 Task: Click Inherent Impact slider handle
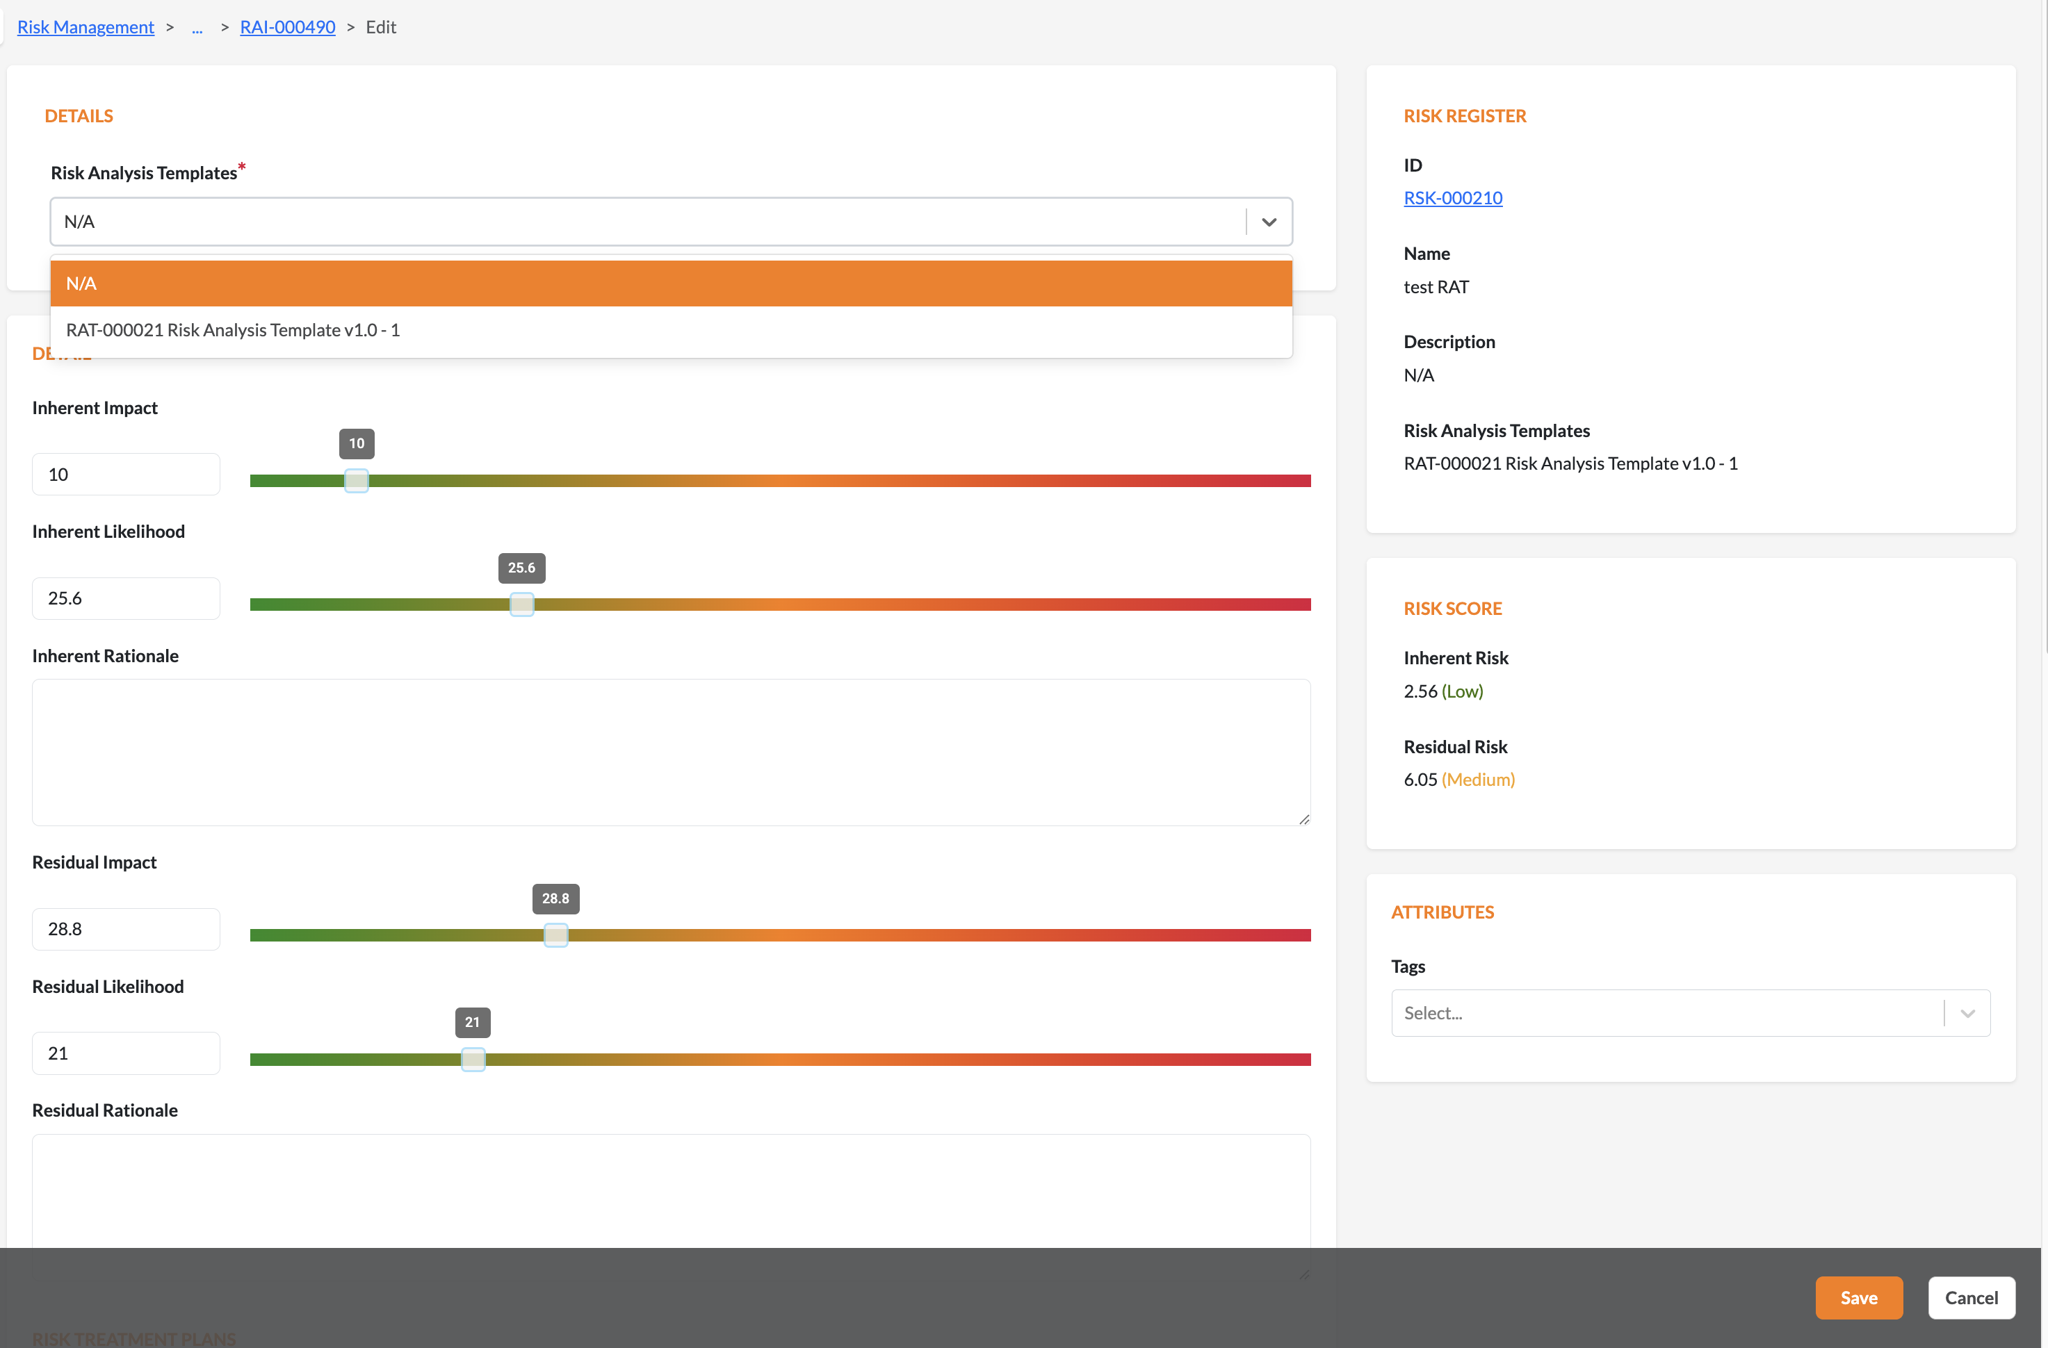(x=356, y=481)
